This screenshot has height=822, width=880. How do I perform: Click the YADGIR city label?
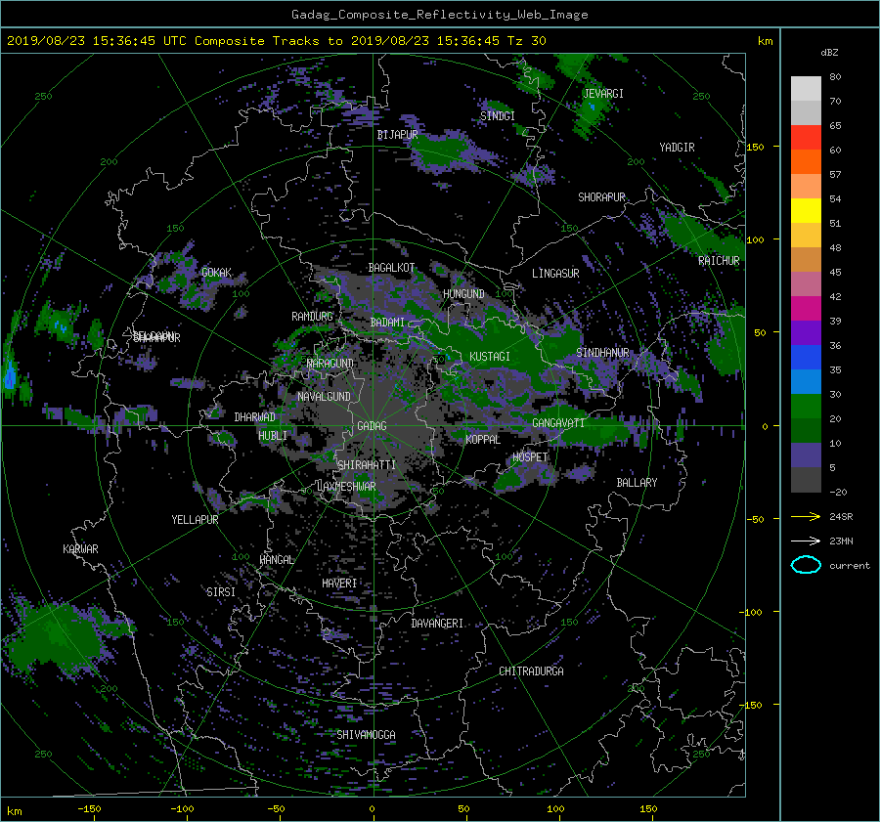coord(677,148)
